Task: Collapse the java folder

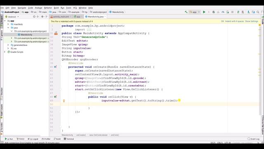Action: click(x=8, y=28)
